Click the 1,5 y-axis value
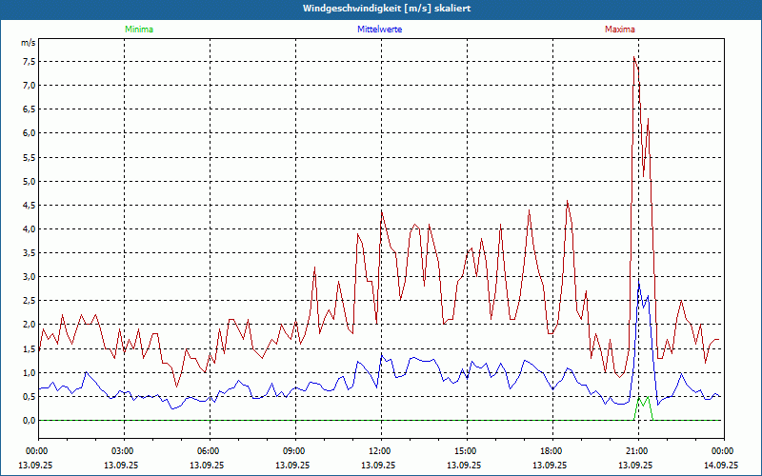The image size is (762, 476). [x=30, y=348]
